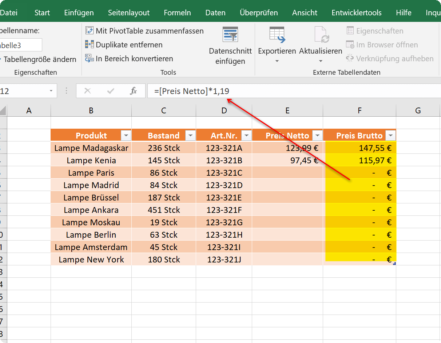Click the table resize handle at corner
This screenshot has width=441, height=343.
[394, 263]
